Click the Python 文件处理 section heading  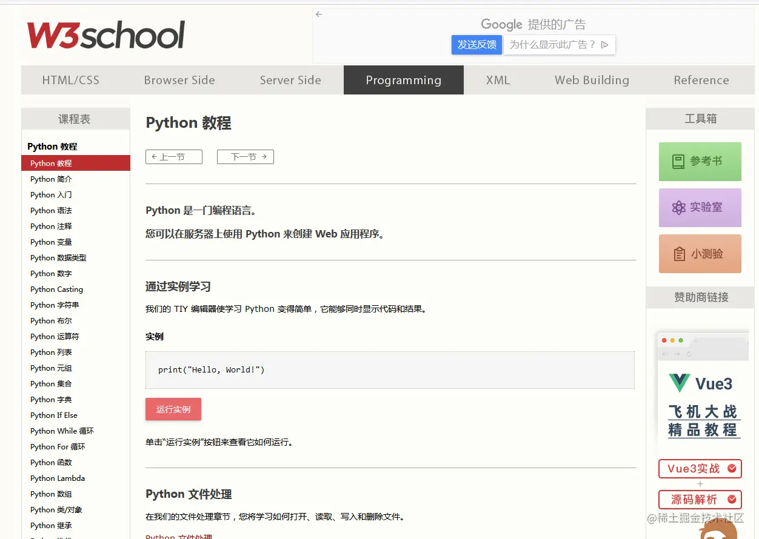click(x=189, y=494)
